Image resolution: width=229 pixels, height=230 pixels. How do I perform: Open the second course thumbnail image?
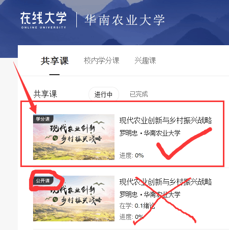74,199
